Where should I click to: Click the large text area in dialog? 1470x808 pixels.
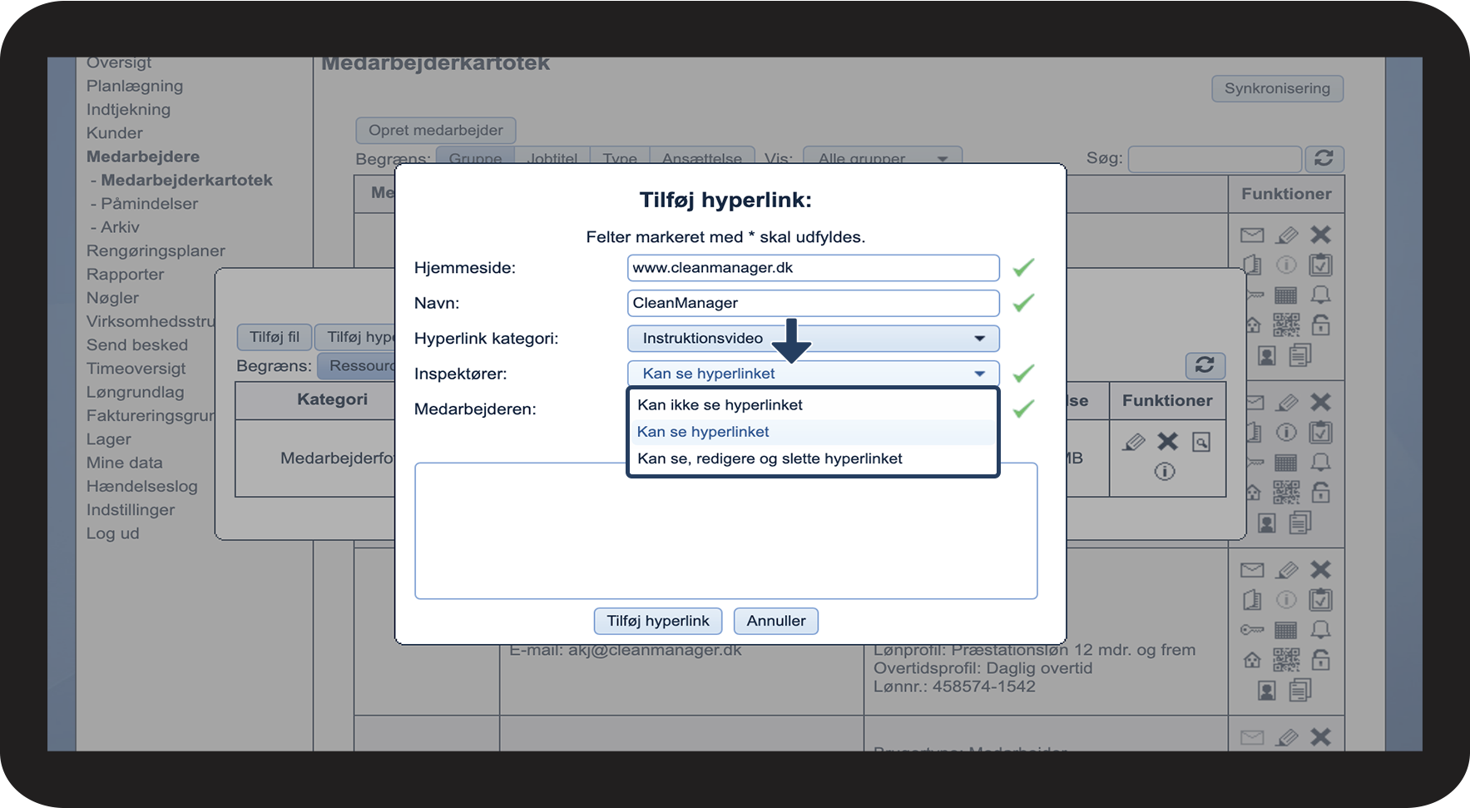click(x=726, y=531)
